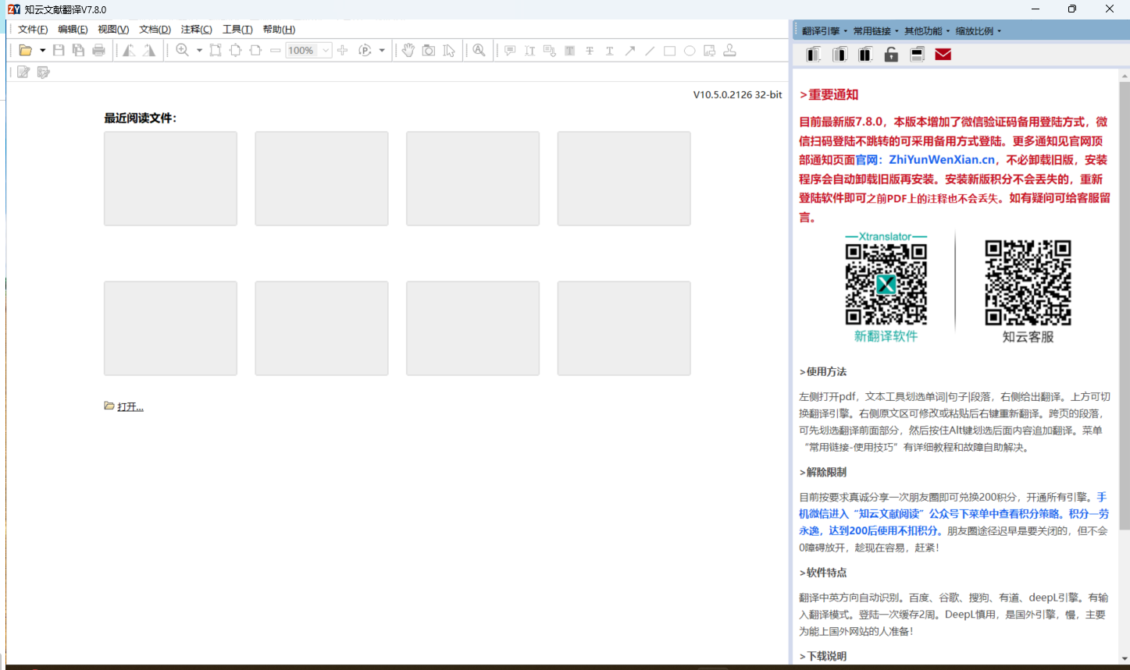1130x670 pixels.
Task: Select the Stamp tool
Action: [x=729, y=51]
